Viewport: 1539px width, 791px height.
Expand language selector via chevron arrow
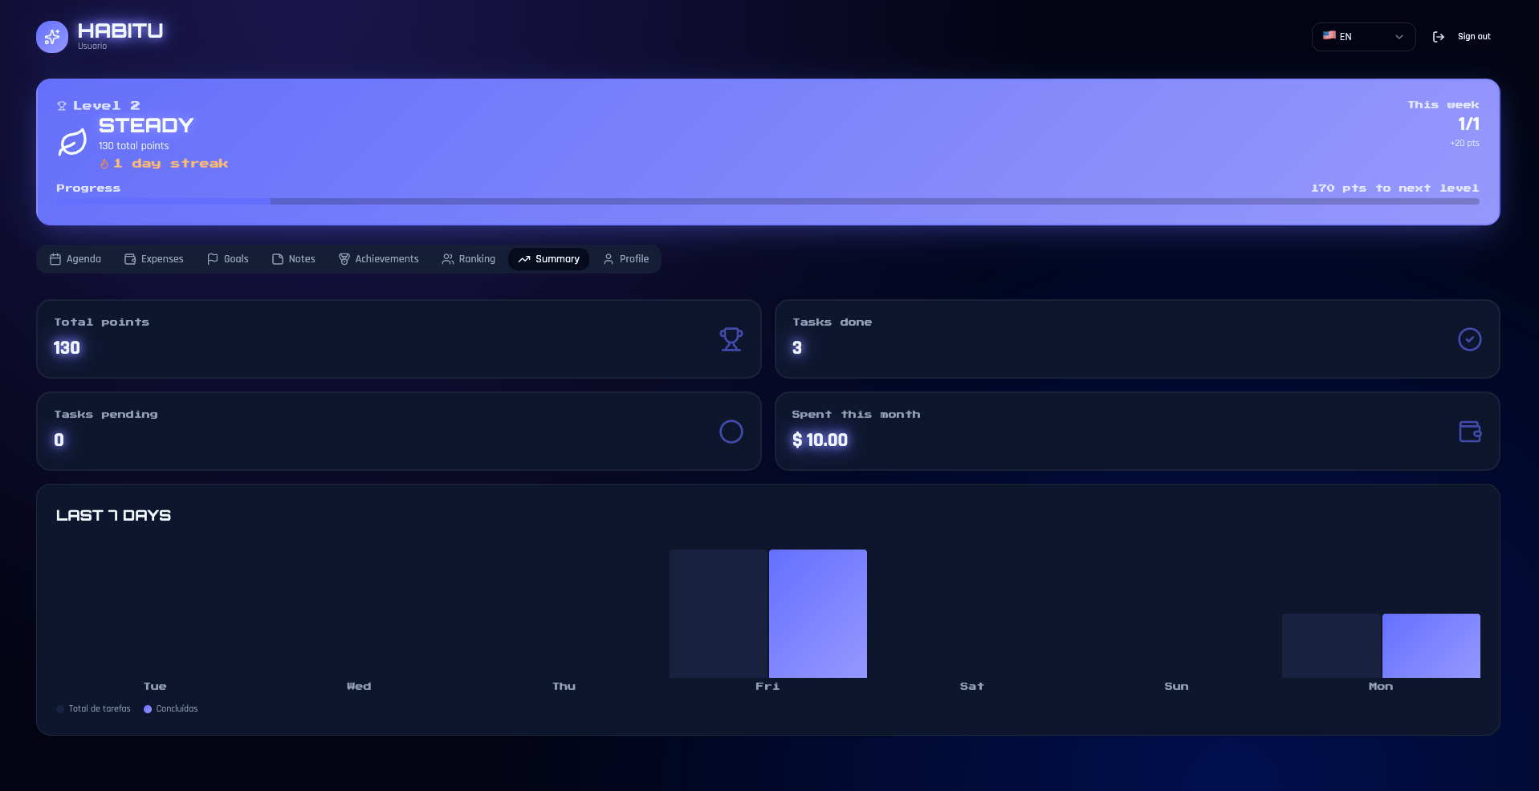point(1399,37)
